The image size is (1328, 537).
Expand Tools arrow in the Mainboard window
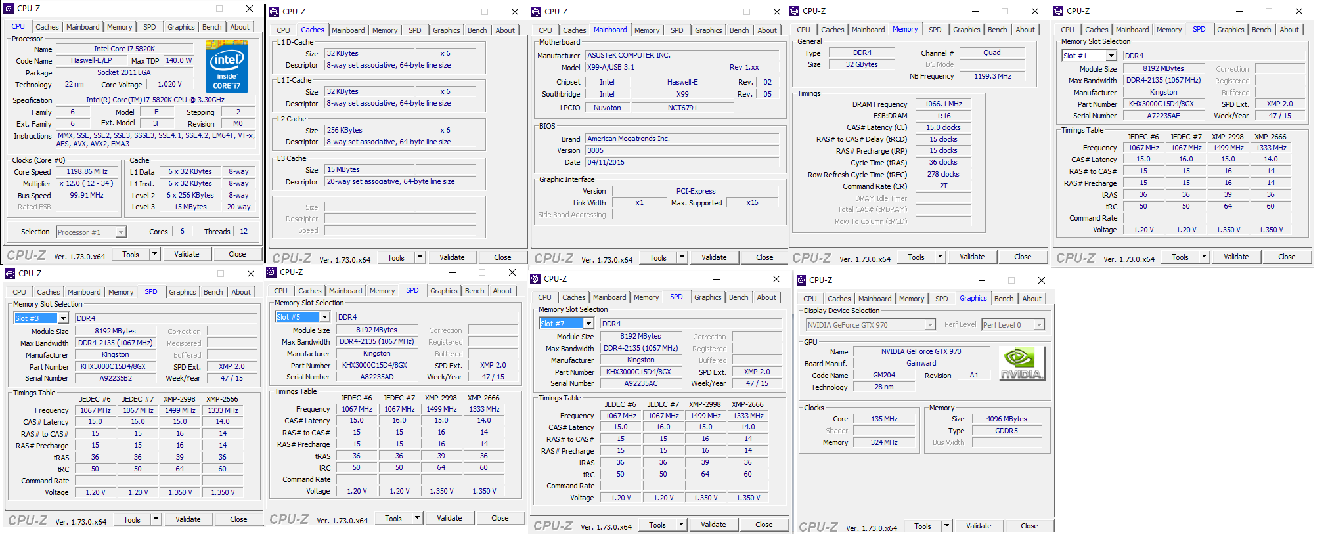pyautogui.click(x=682, y=257)
